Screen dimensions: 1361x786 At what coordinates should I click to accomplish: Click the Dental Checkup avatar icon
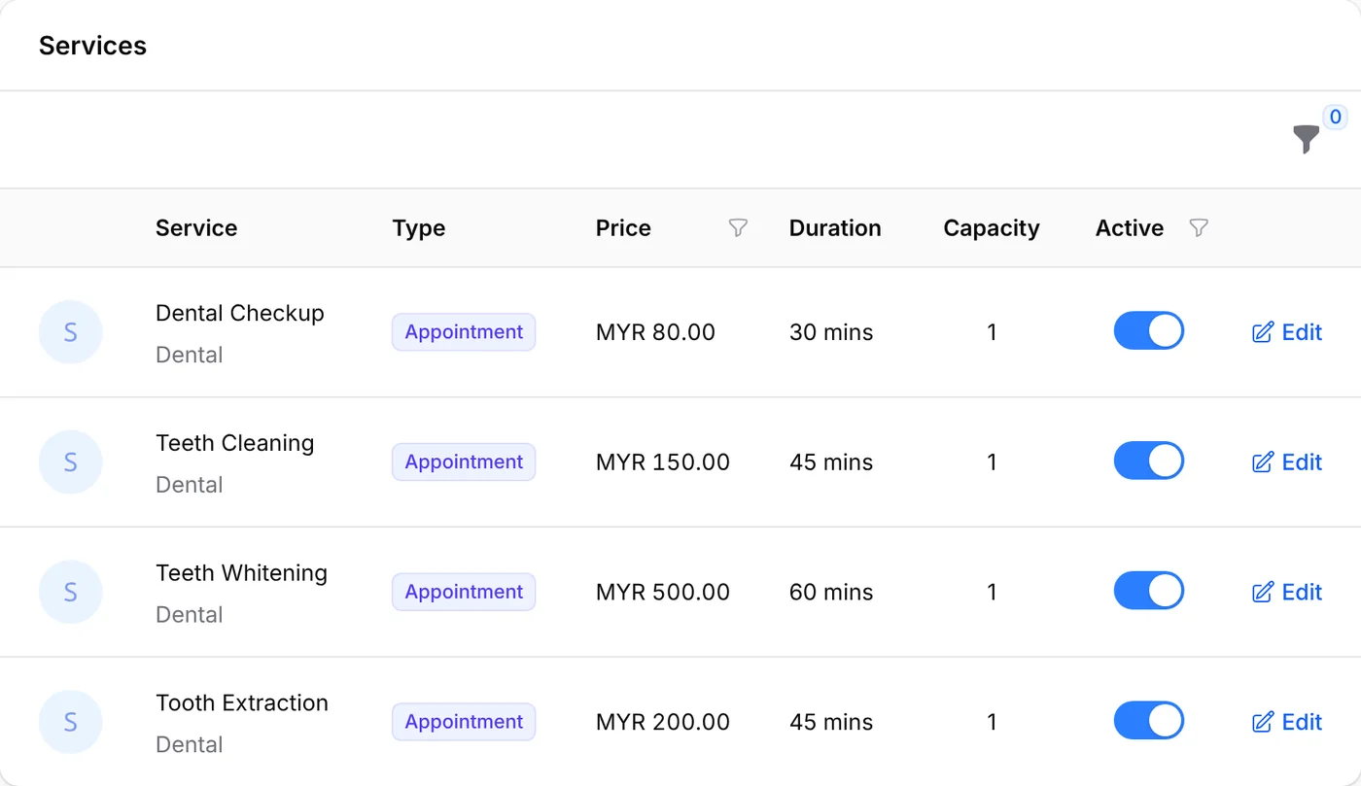[70, 332]
